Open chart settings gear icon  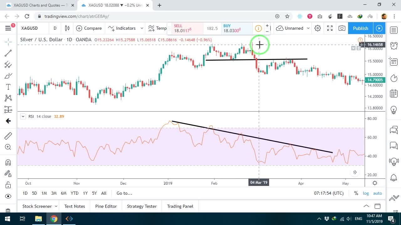click(x=318, y=28)
